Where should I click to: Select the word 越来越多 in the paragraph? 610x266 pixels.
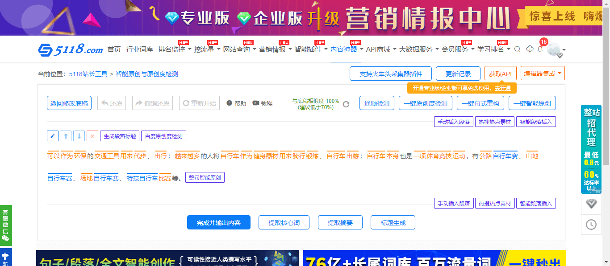[187, 156]
